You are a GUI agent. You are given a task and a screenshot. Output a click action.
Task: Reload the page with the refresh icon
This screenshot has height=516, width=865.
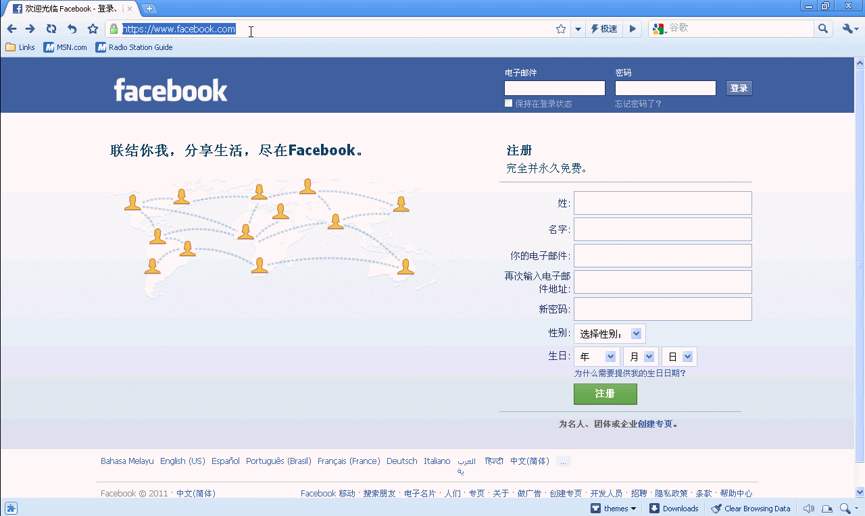[x=51, y=28]
